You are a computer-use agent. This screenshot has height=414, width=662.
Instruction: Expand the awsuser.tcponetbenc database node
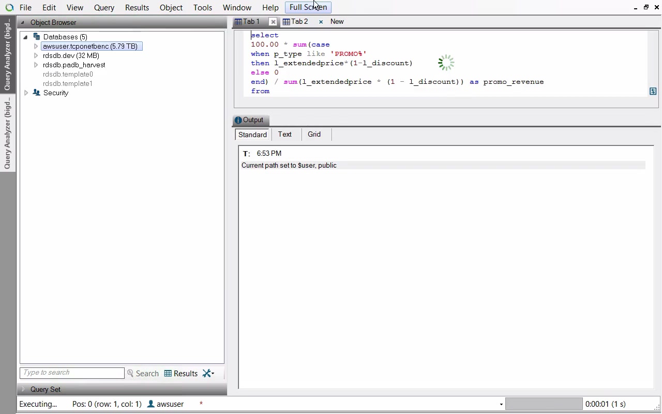tap(36, 47)
